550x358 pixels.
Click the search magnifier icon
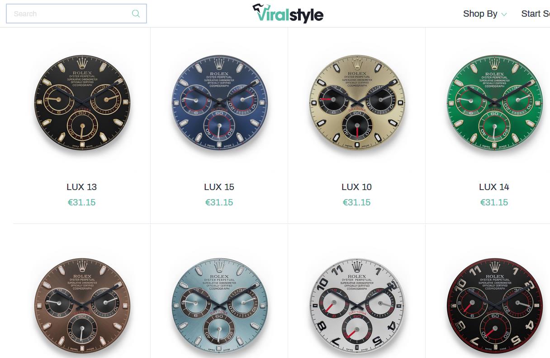[136, 14]
